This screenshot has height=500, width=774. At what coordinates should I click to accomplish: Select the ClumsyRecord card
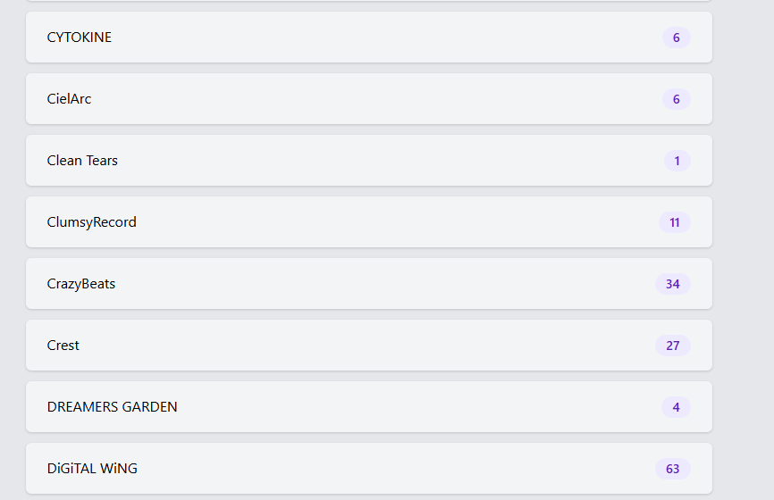click(x=369, y=222)
